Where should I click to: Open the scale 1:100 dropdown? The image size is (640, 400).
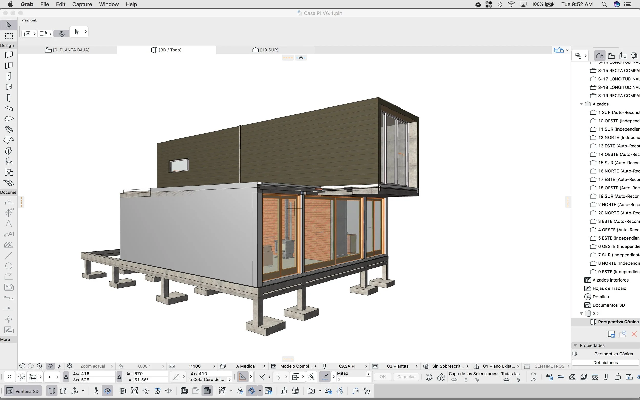pos(192,366)
